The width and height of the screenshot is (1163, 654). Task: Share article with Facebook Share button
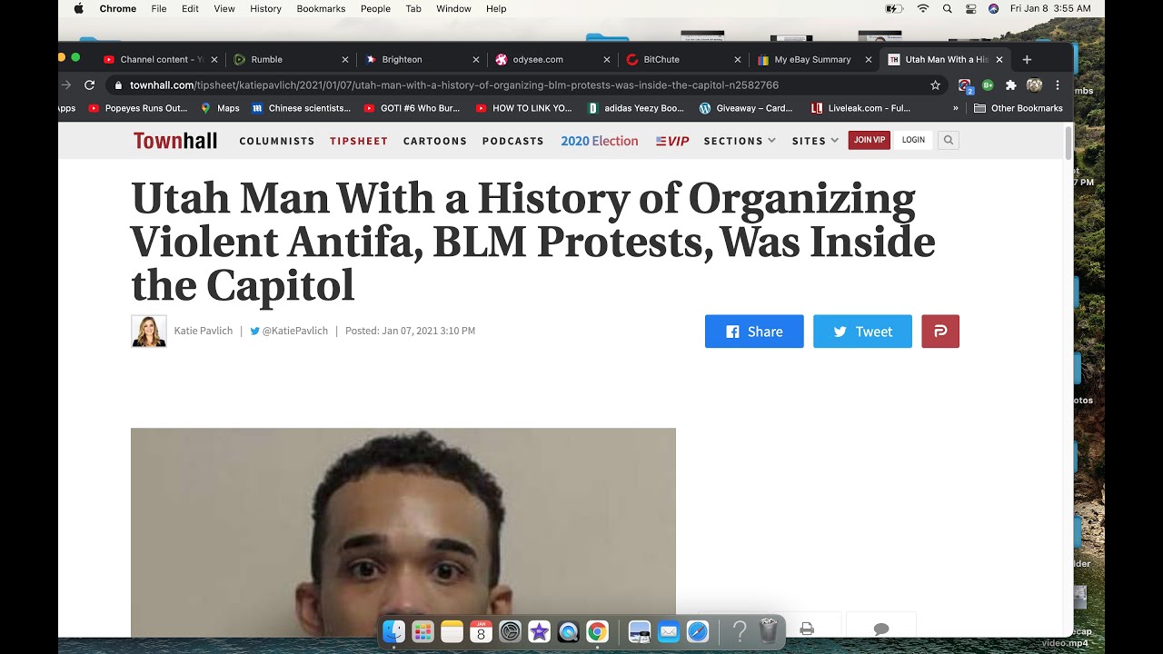(754, 332)
